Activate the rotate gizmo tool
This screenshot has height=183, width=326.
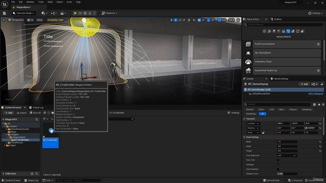pyautogui.click(x=180, y=20)
